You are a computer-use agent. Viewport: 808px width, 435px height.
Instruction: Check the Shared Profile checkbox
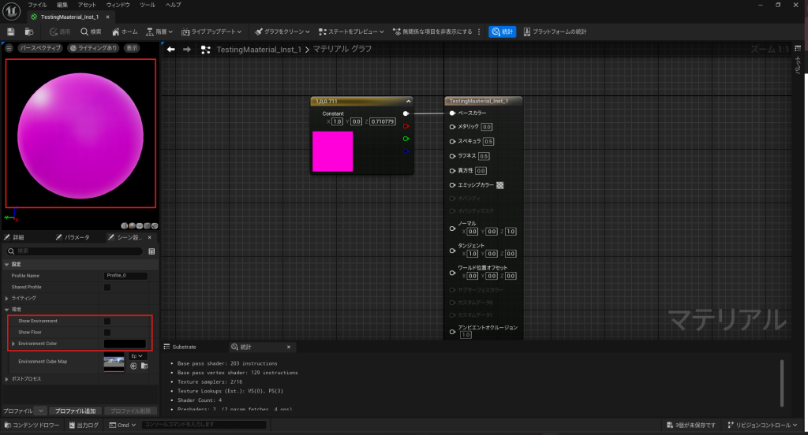(107, 288)
